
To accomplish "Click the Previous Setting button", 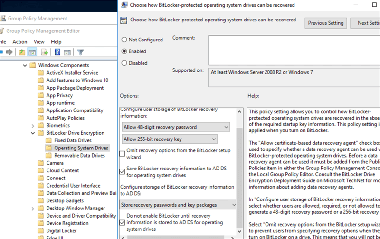I will (x=325, y=23).
